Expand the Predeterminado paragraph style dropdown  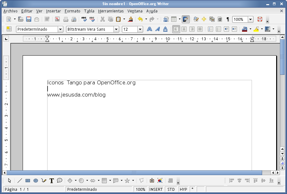click(60, 29)
